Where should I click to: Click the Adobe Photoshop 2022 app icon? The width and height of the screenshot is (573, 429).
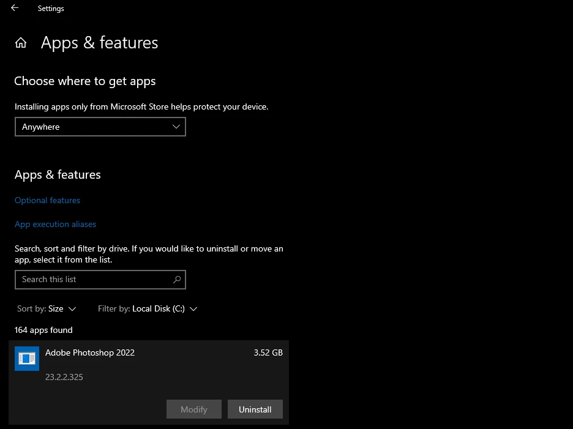[27, 359]
